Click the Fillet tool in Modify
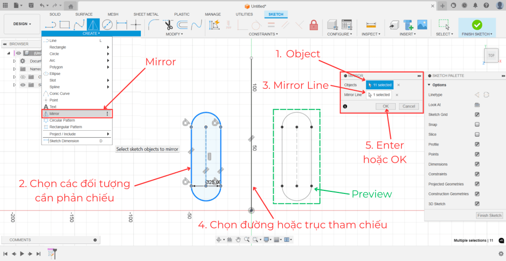Viewport: 506px width, 261px height. point(153,24)
